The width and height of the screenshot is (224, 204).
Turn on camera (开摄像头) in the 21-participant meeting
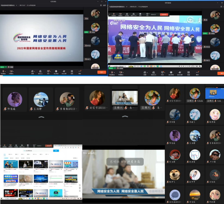click(x=11, y=71)
